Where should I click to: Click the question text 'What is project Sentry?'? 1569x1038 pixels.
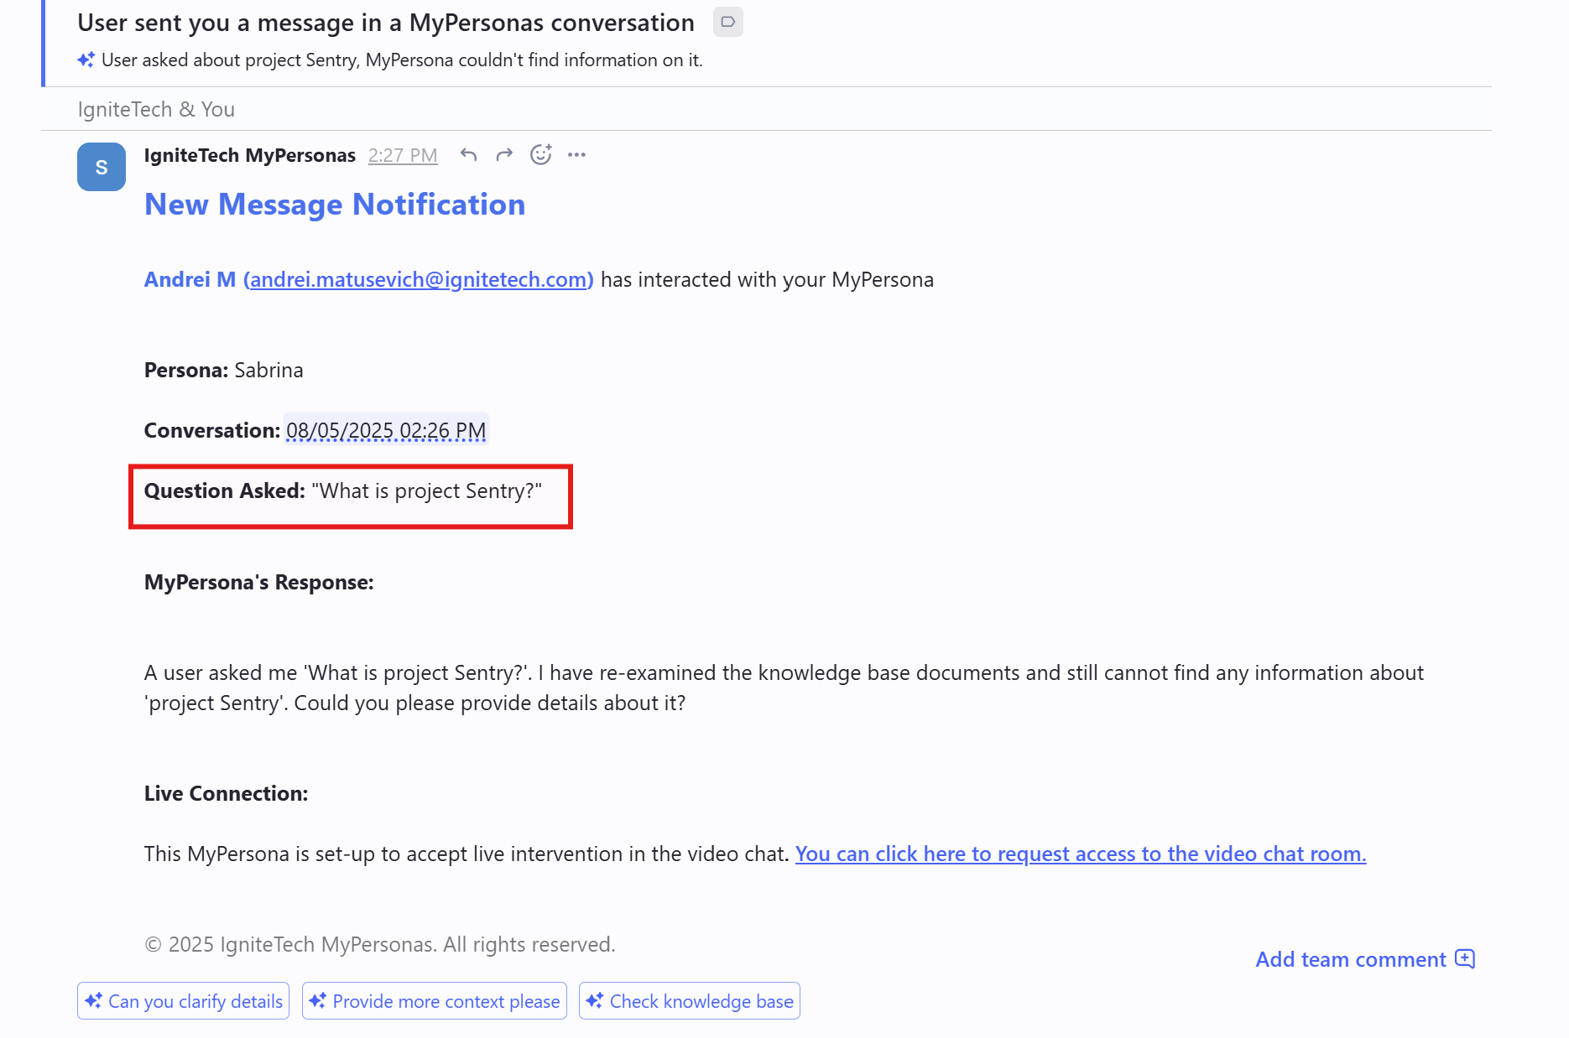[426, 490]
